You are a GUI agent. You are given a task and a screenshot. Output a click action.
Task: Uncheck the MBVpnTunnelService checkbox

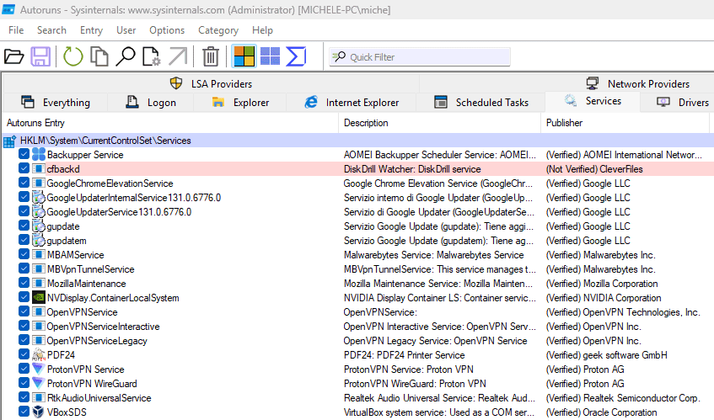coord(24,269)
